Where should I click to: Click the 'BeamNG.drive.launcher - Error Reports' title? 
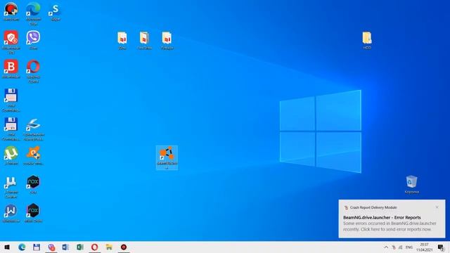coord(382,217)
